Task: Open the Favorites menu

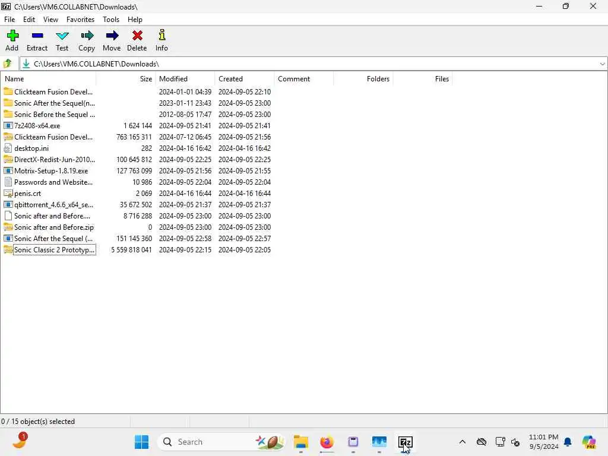Action: tap(80, 20)
